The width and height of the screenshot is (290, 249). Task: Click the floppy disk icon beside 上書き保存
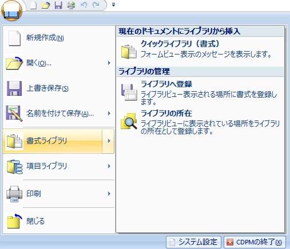click(x=14, y=88)
